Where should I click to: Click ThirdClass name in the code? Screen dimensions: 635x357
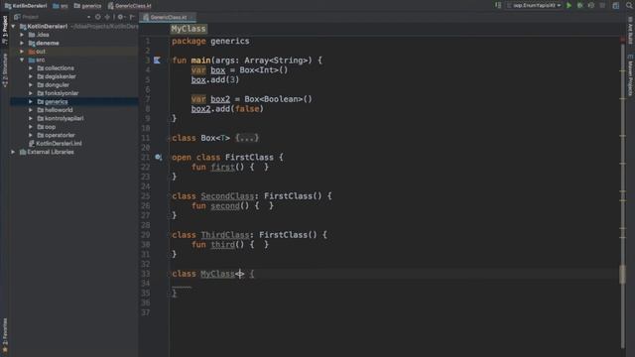[x=225, y=235]
